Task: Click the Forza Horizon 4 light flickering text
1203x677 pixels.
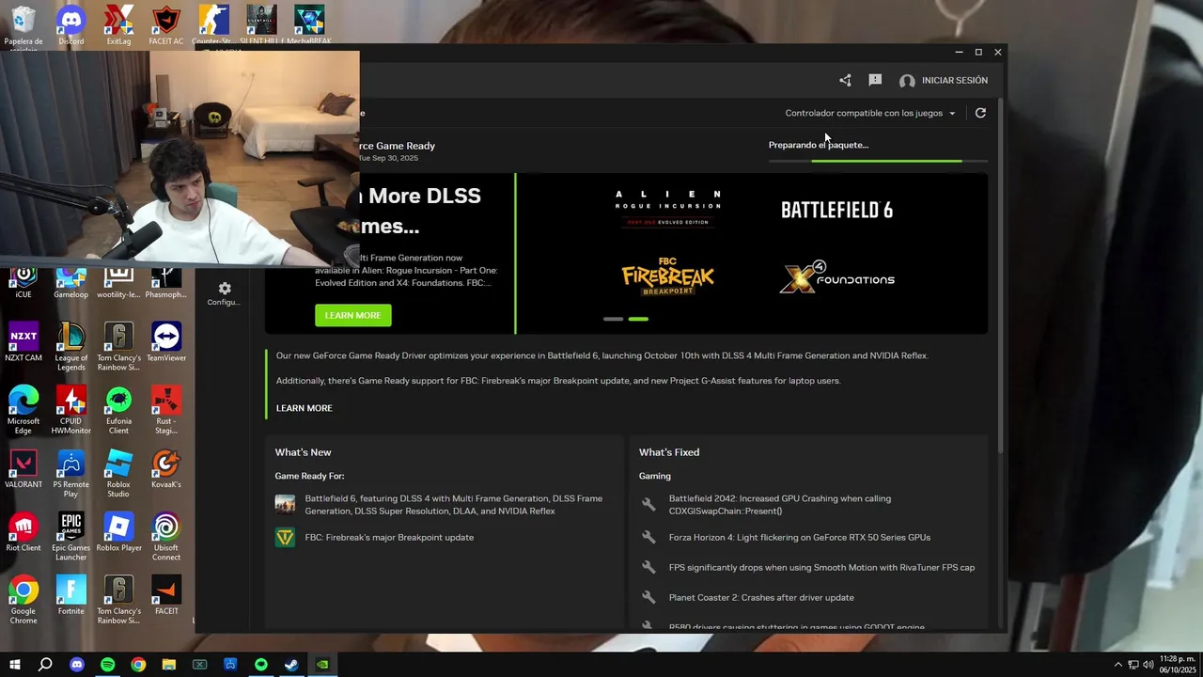Action: coord(800,537)
